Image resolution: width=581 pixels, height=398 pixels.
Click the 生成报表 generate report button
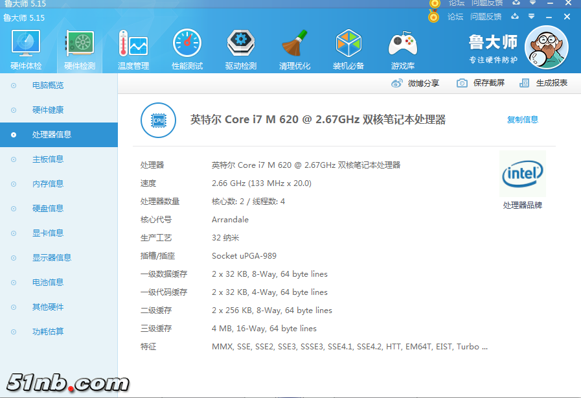click(x=543, y=83)
